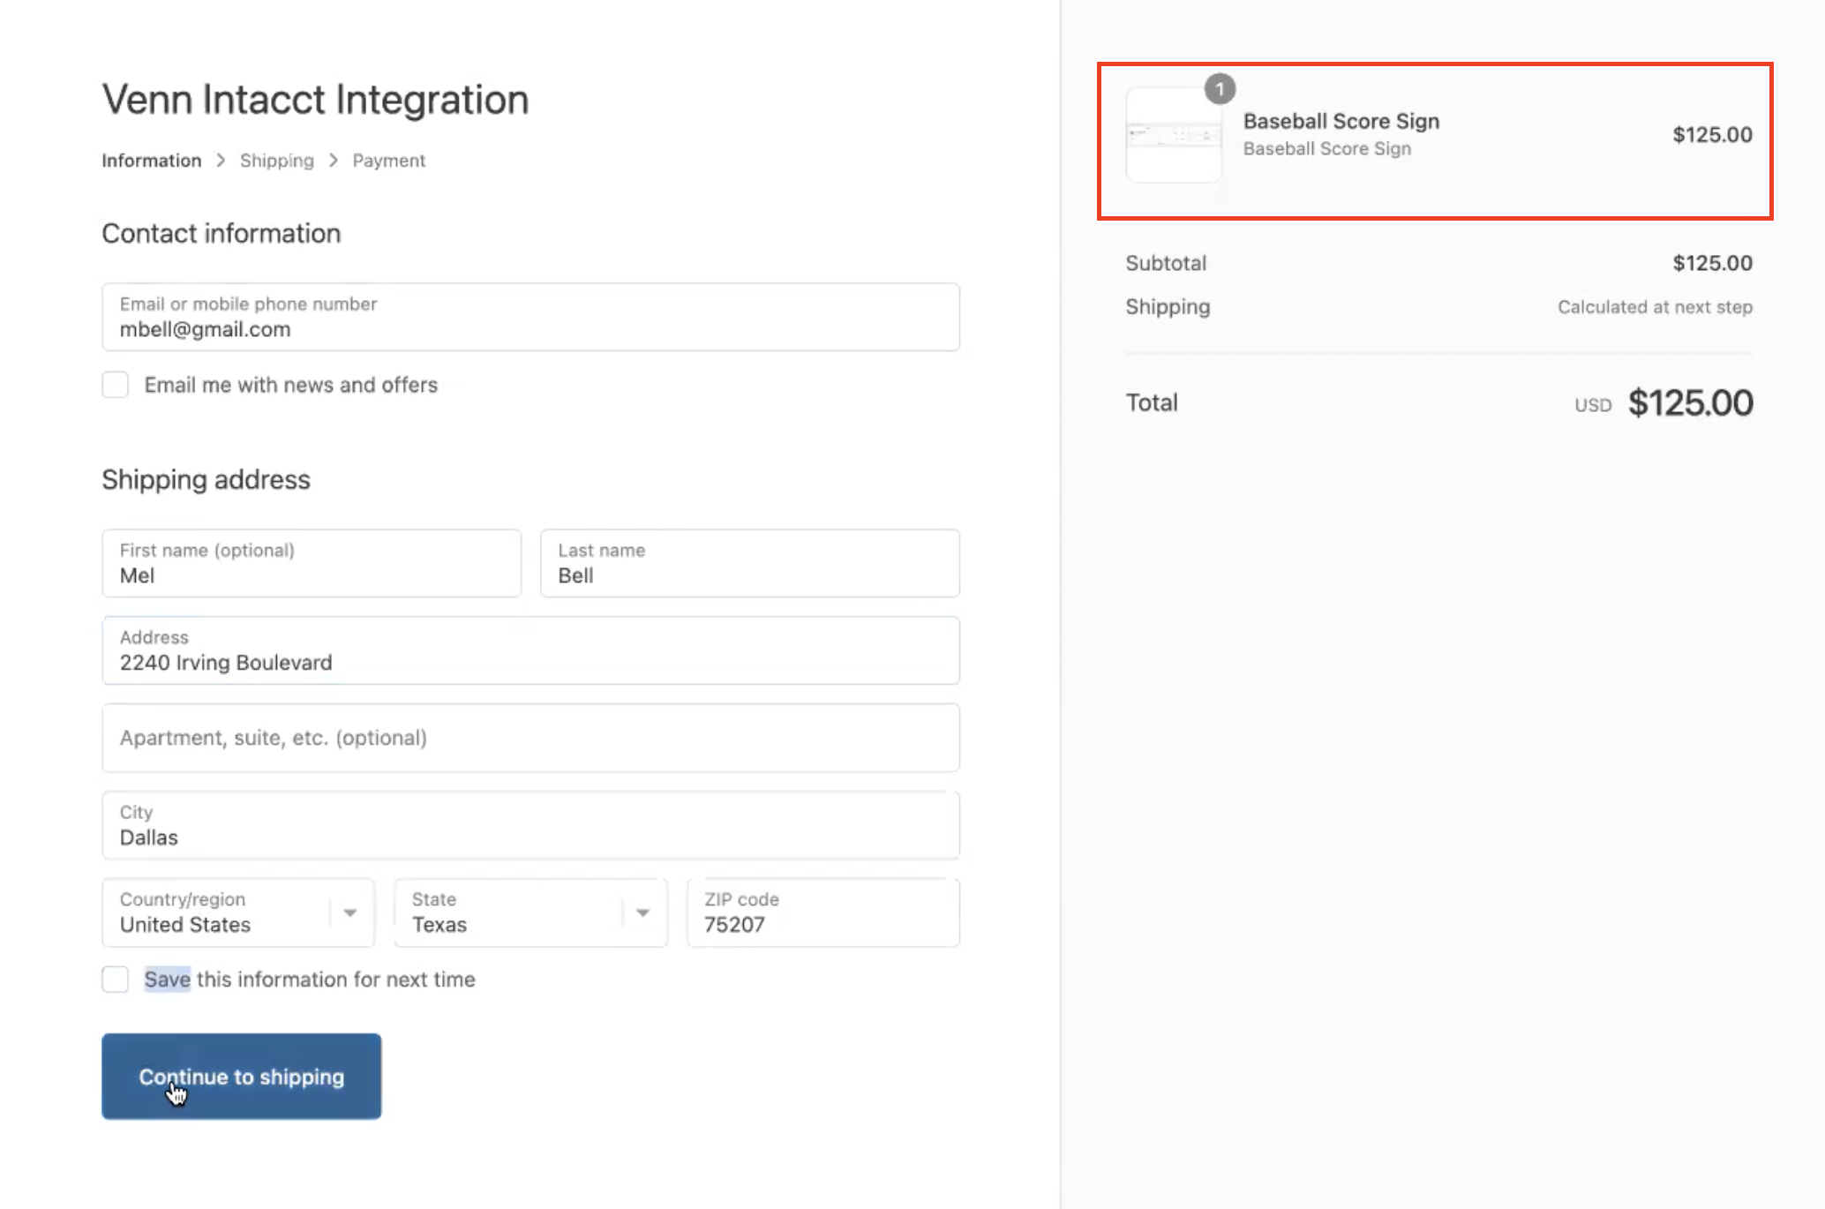
Task: Open the apartment suite optional field
Action: 530,738
